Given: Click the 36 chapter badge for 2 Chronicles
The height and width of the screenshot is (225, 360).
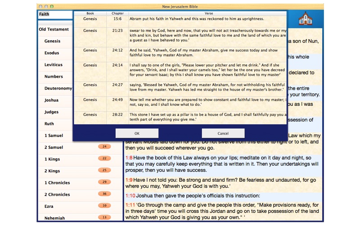Looking at the screenshot, I should click(x=104, y=194).
